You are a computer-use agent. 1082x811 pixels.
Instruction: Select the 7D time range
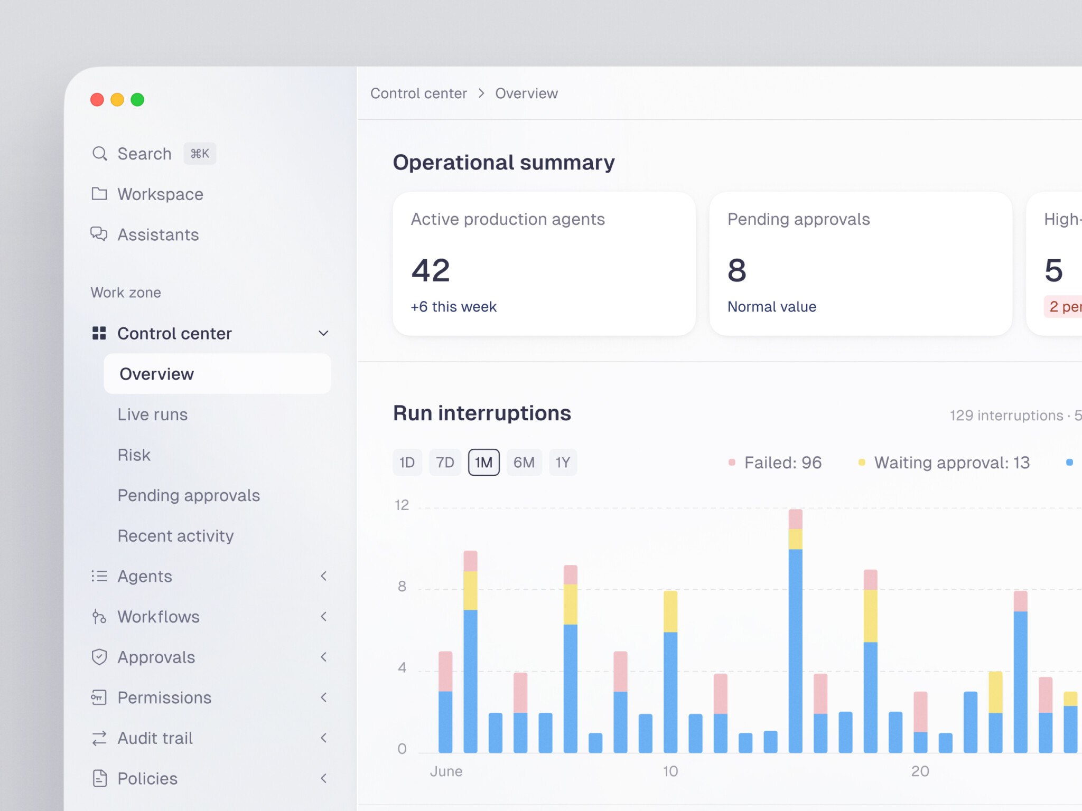(445, 463)
